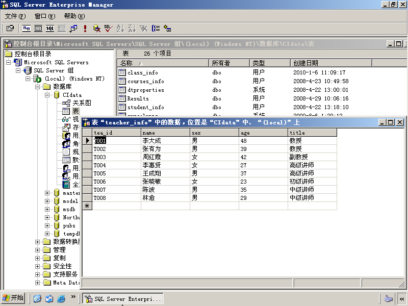Open the 窗口(W) menu
The width and height of the screenshot is (408, 306).
click(x=45, y=16)
